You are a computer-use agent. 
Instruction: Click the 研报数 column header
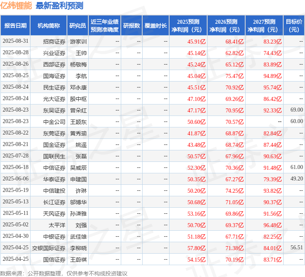132,26
